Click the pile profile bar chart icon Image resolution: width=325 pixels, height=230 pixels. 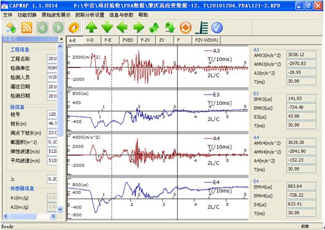tap(202, 28)
